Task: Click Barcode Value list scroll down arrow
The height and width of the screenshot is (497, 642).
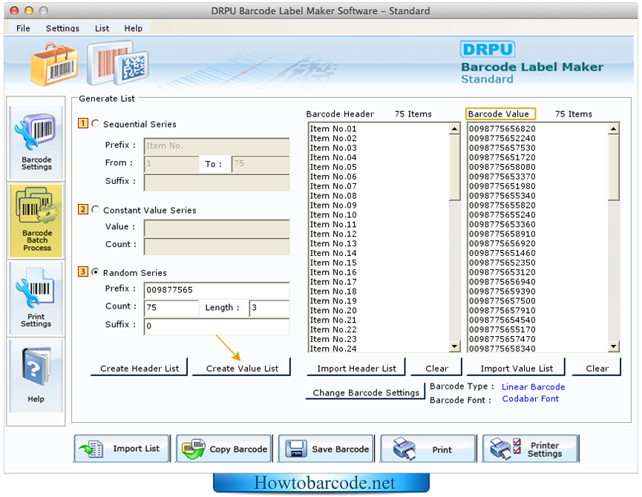Action: pos(613,346)
